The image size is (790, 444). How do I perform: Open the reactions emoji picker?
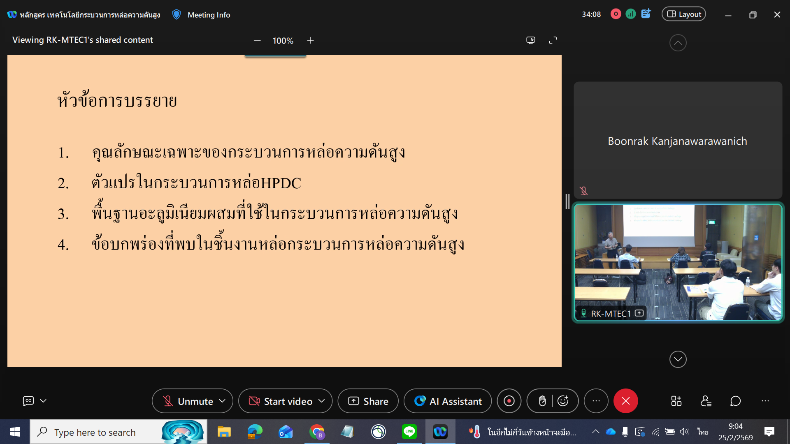coord(563,401)
